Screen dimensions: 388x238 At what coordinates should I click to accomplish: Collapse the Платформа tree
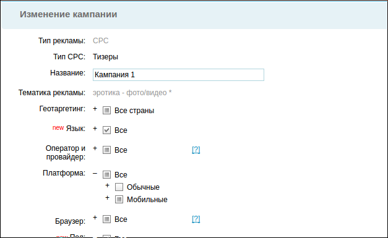pyautogui.click(x=95, y=173)
